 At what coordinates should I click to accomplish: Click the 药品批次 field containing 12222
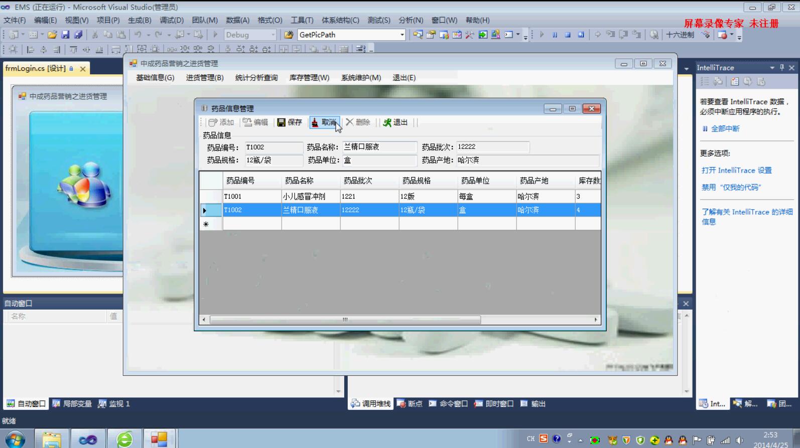click(493, 147)
